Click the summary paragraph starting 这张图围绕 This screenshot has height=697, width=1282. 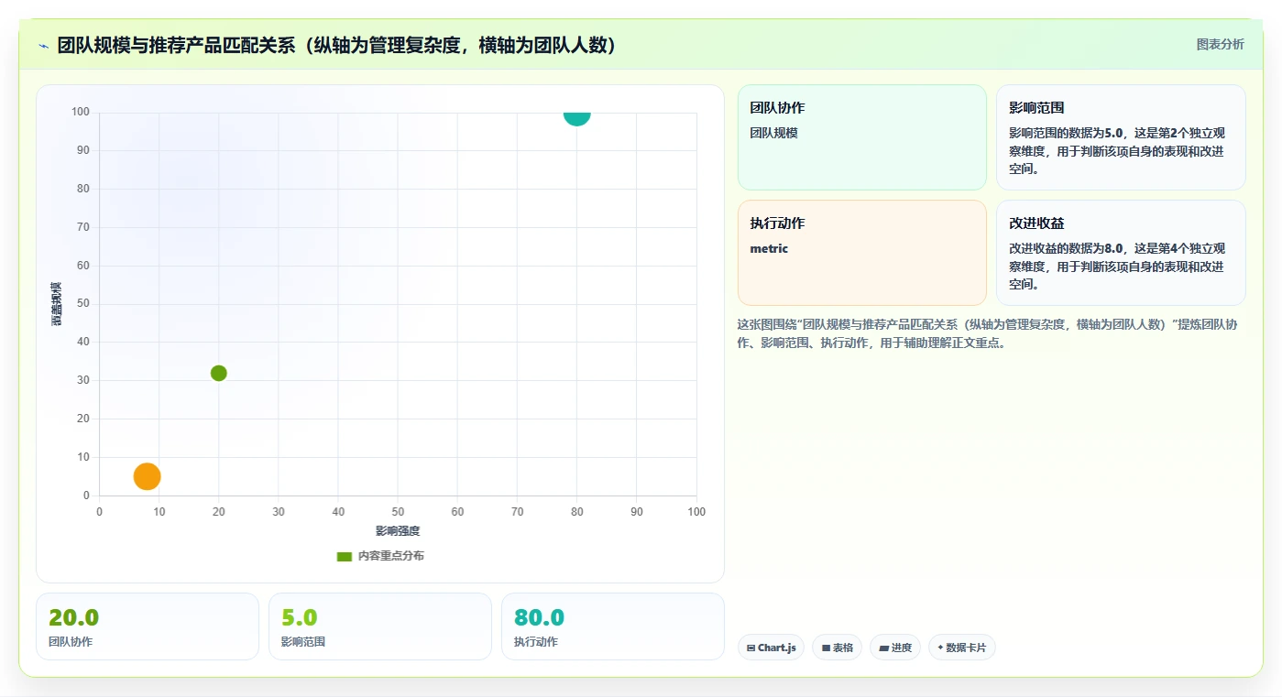point(988,333)
